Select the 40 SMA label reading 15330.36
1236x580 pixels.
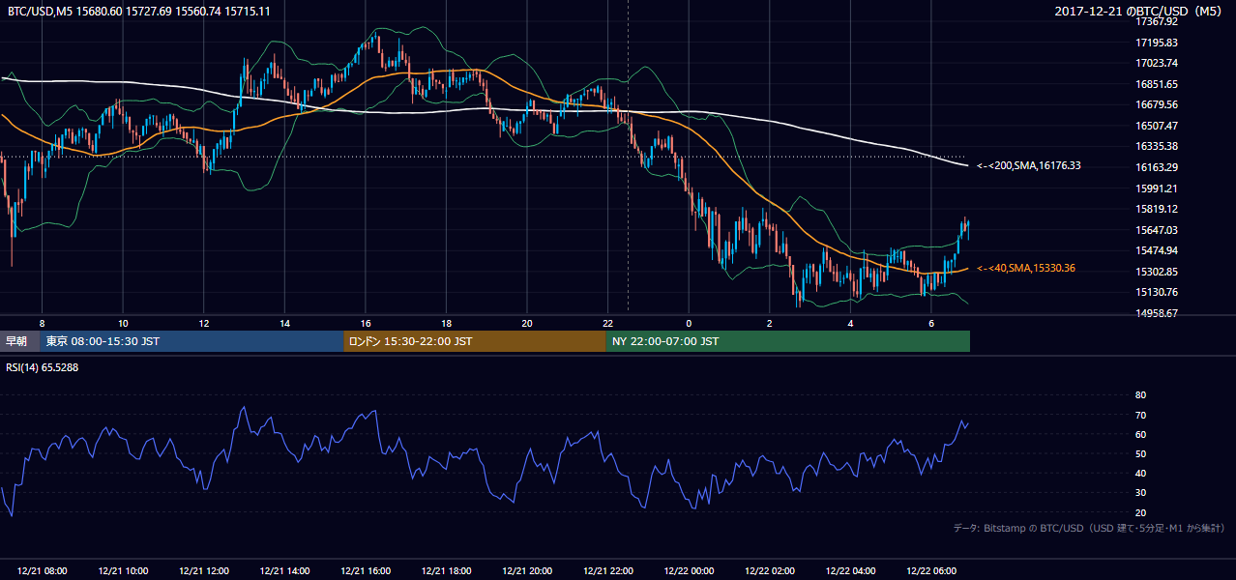click(x=1026, y=268)
